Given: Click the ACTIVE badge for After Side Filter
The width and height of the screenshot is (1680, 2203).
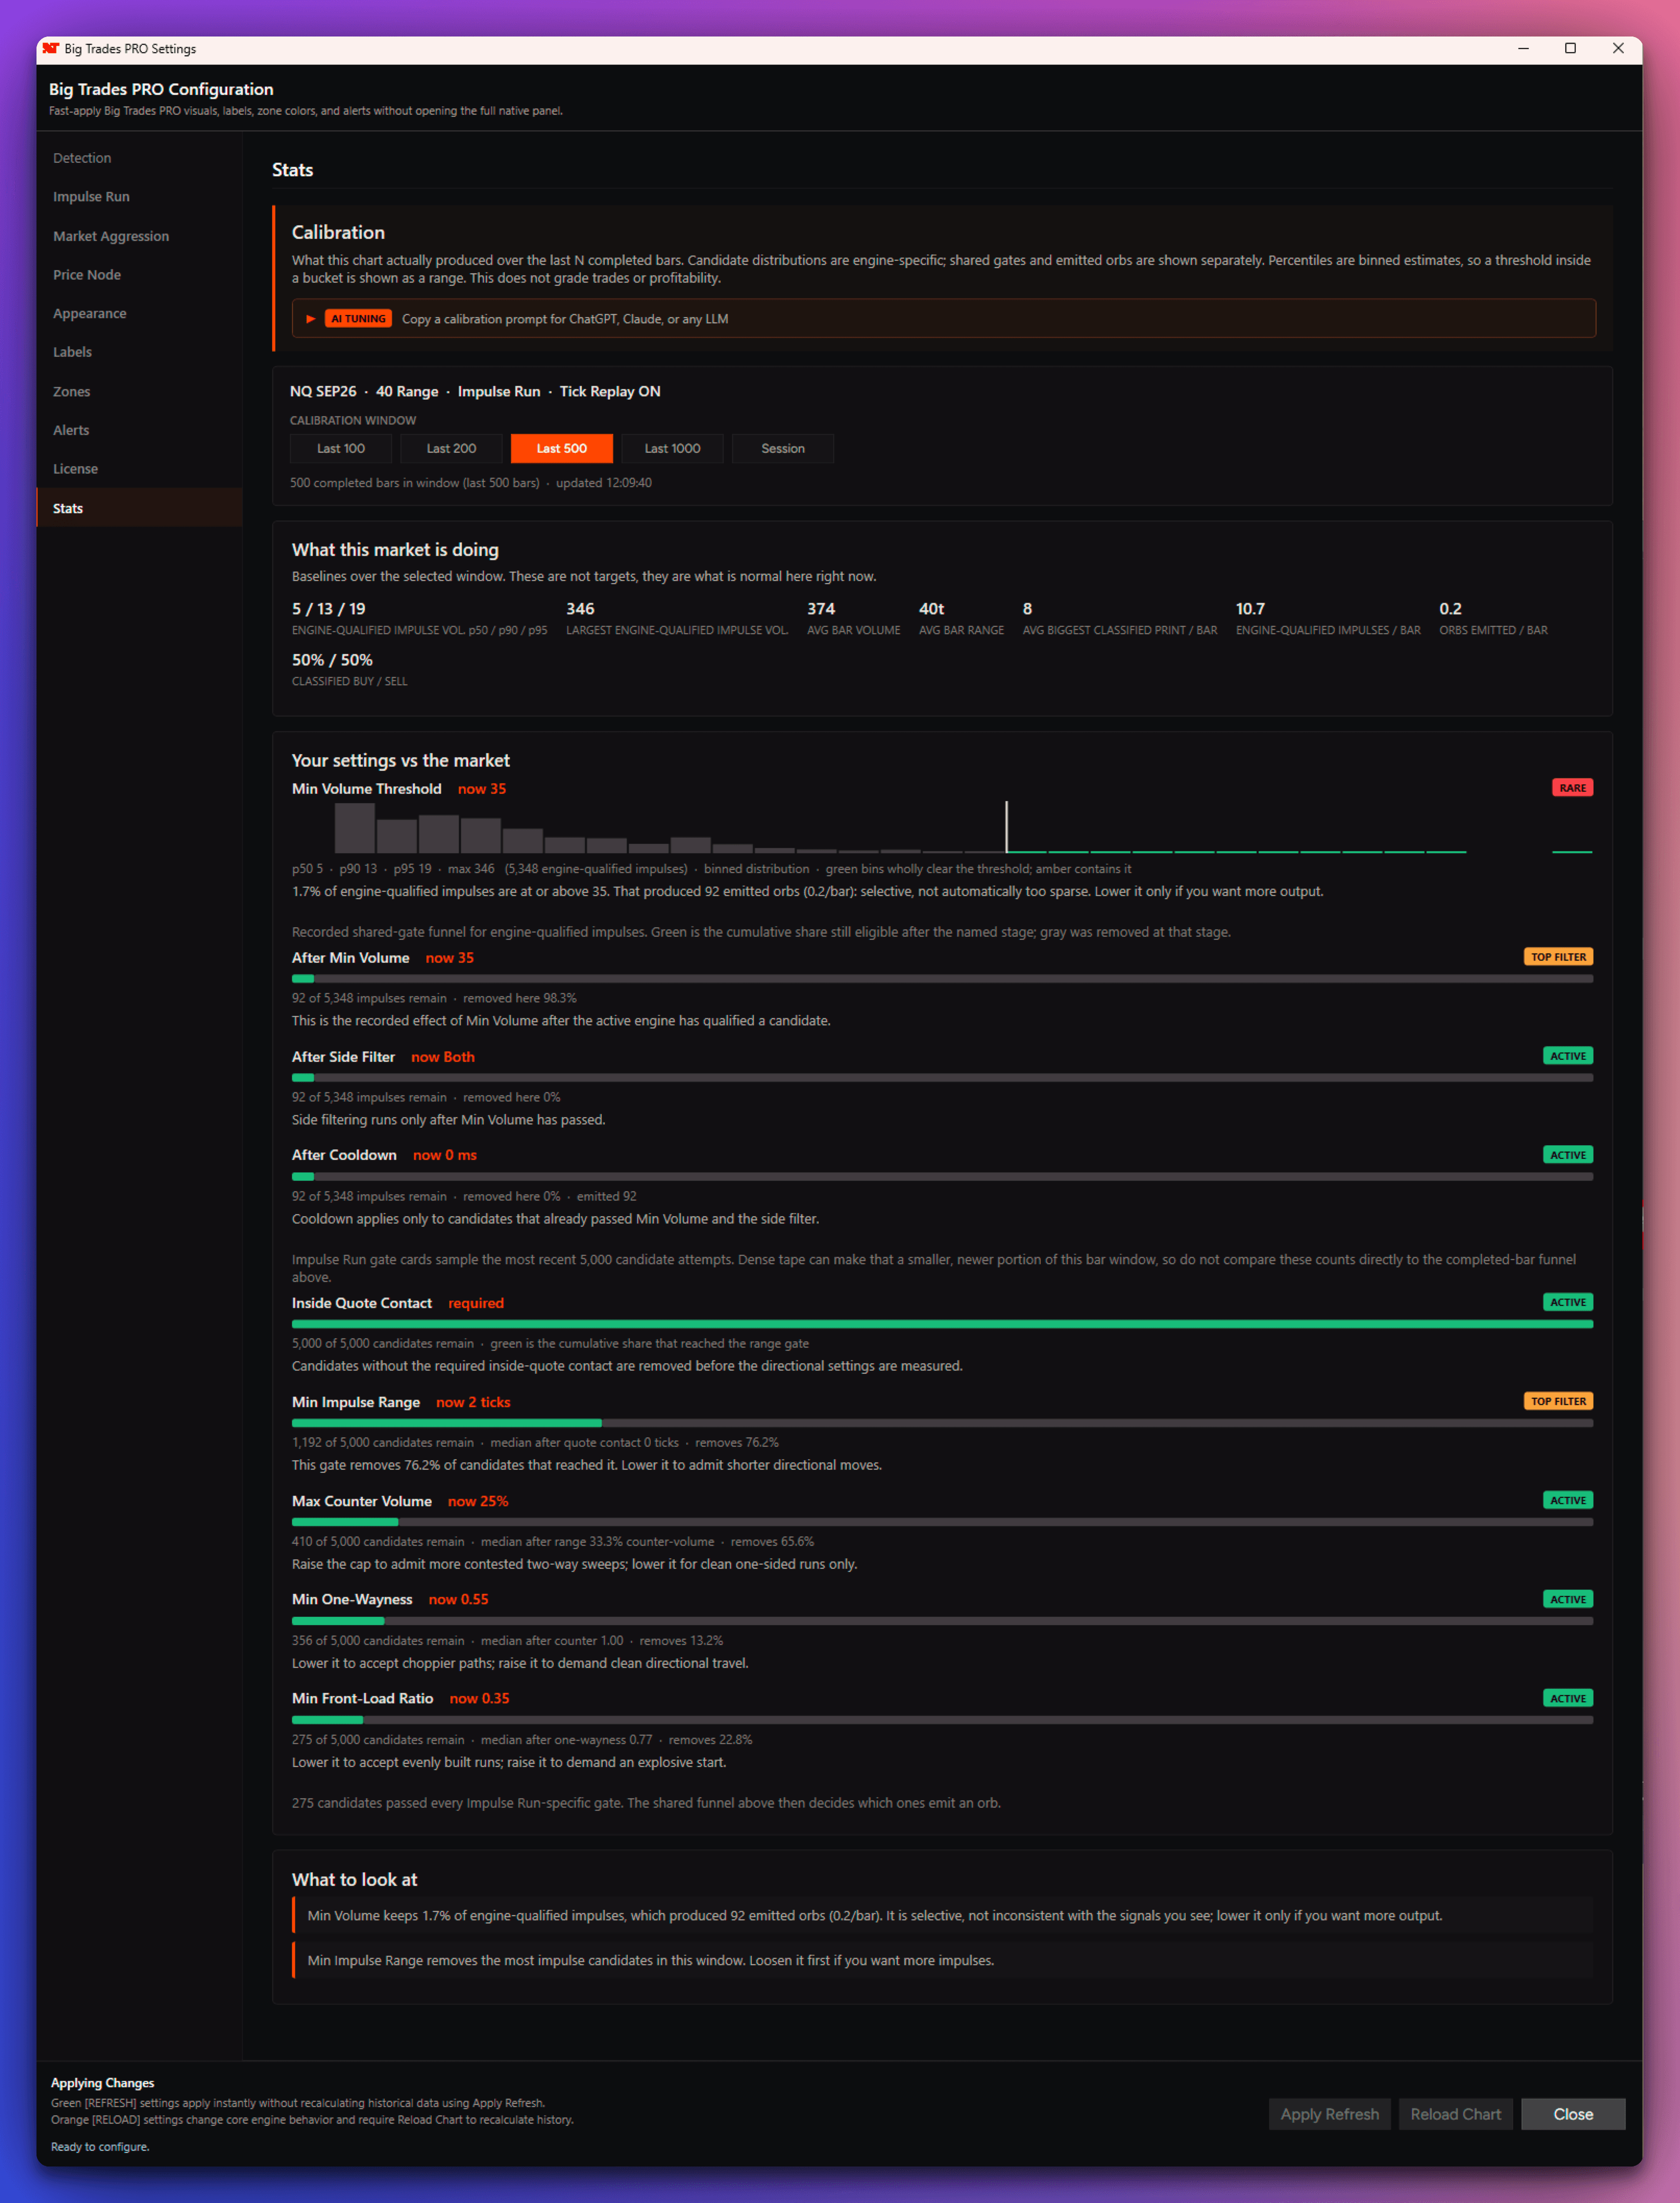Looking at the screenshot, I should pyautogui.click(x=1567, y=1056).
